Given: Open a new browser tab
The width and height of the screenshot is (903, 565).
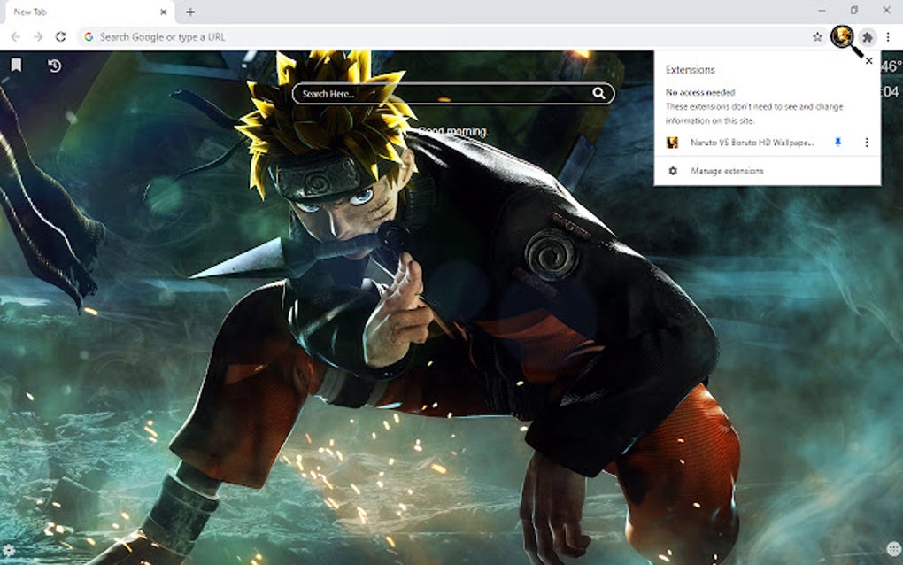Looking at the screenshot, I should (x=190, y=12).
